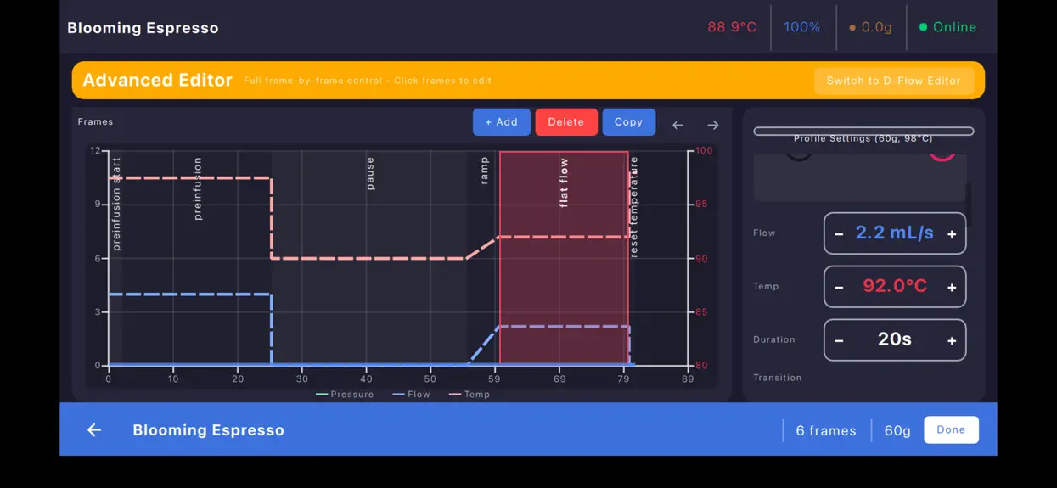Viewport: 1057px width, 488px height.
Task: Add a new frame
Action: pyautogui.click(x=502, y=122)
